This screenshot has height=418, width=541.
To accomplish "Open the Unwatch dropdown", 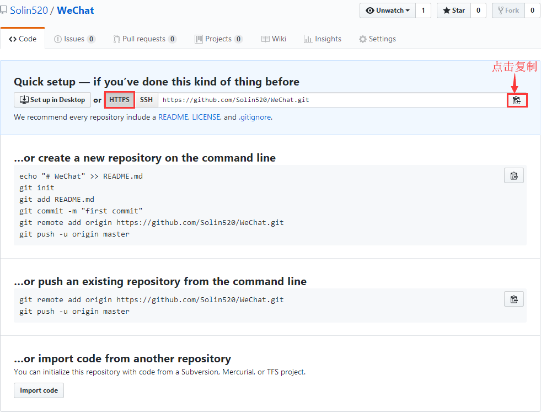I will (388, 10).
